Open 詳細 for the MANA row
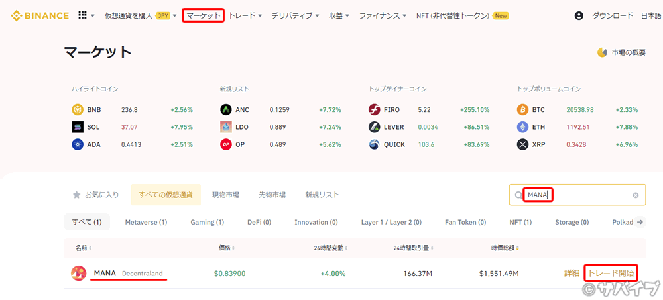 coord(572,274)
